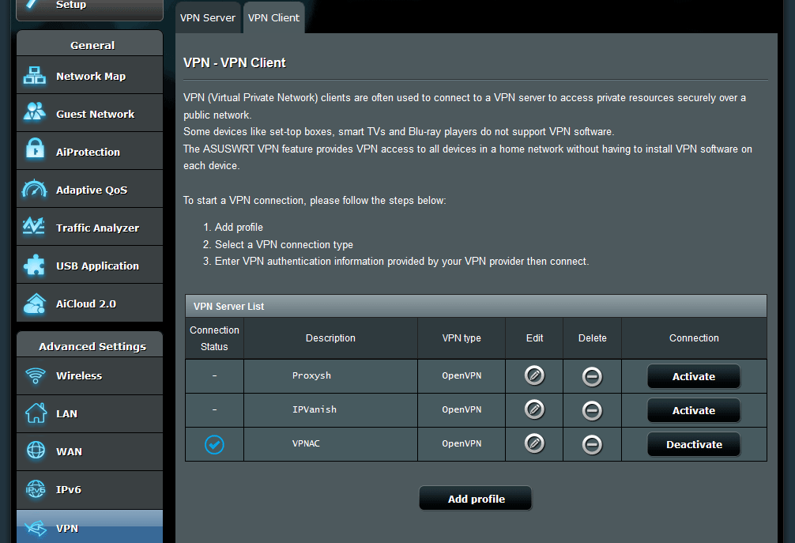Click the OpenVPN type in the Proxysh row
The height and width of the screenshot is (543, 795).
click(462, 375)
